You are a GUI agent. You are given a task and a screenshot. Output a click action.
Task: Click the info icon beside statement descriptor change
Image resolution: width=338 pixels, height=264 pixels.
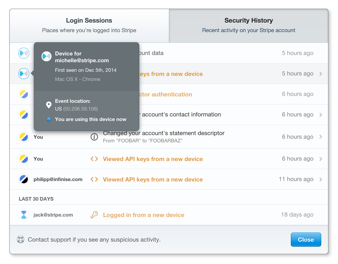(x=94, y=137)
